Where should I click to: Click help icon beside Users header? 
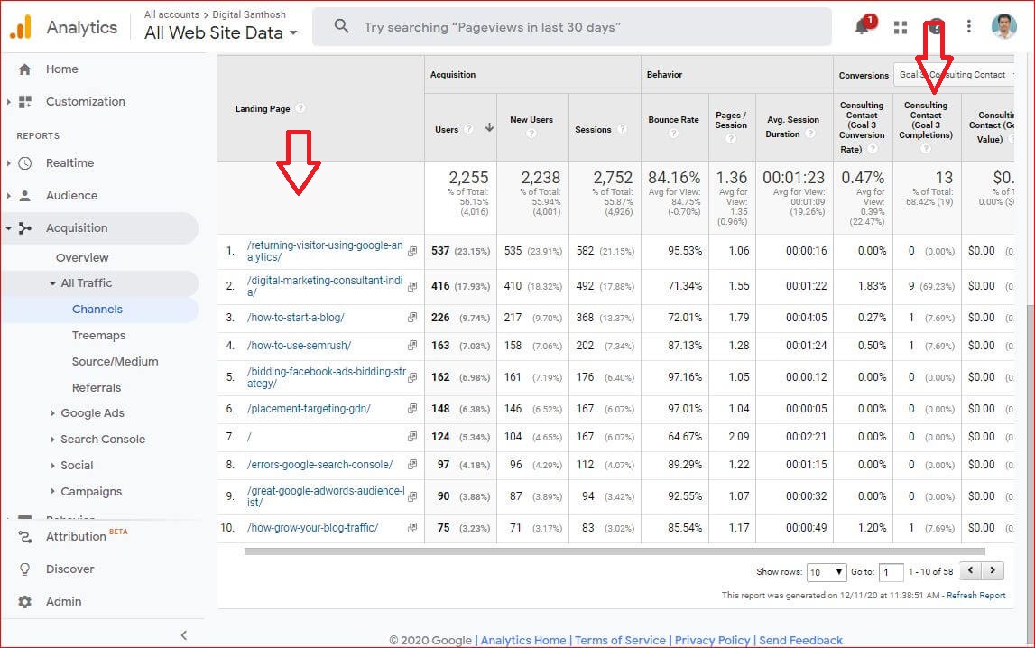[x=468, y=129]
